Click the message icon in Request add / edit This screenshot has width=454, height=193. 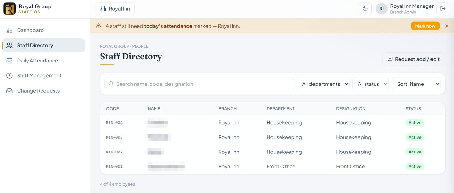390,59
